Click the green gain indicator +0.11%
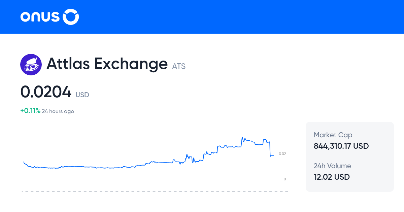 (30, 110)
